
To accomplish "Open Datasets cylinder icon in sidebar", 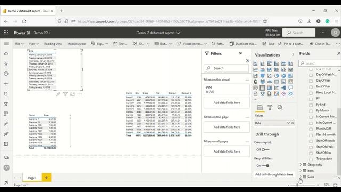I will tap(6, 94).
